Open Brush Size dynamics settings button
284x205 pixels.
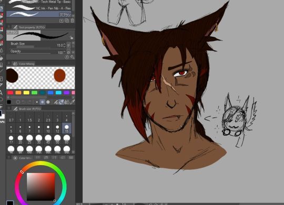pos(68,45)
